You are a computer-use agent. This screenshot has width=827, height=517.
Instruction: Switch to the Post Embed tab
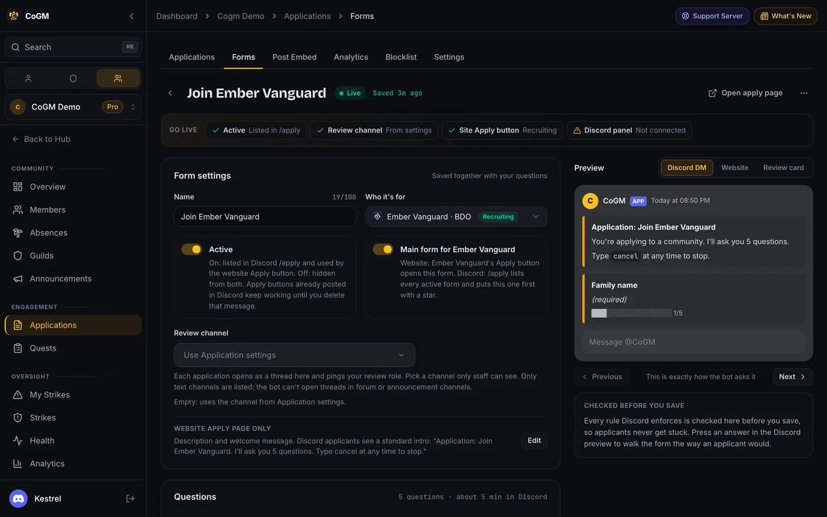point(295,57)
